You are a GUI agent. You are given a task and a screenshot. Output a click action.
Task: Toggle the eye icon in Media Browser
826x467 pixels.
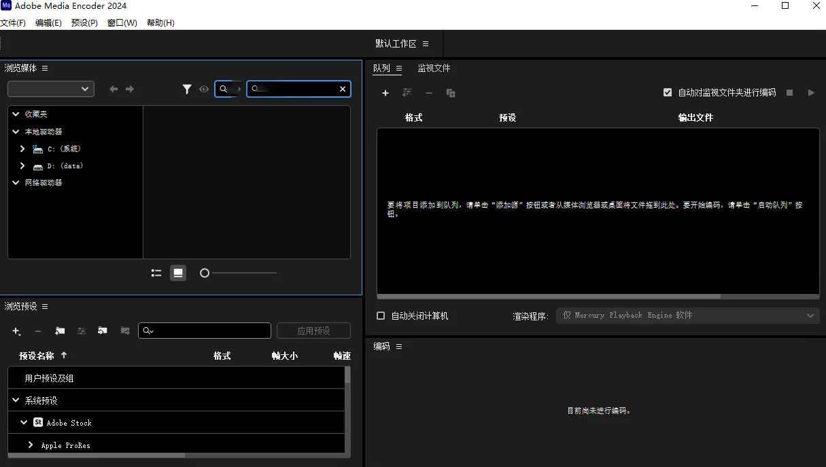tap(204, 89)
